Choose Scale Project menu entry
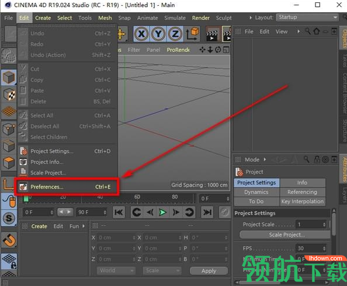Screen dimensions: 347x286 coord(67,173)
